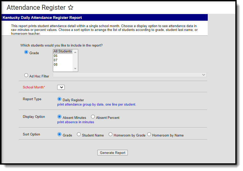The height and width of the screenshot is (171, 243).
Task: Sort report by Homeroom by Name
Action: [x=149, y=134]
